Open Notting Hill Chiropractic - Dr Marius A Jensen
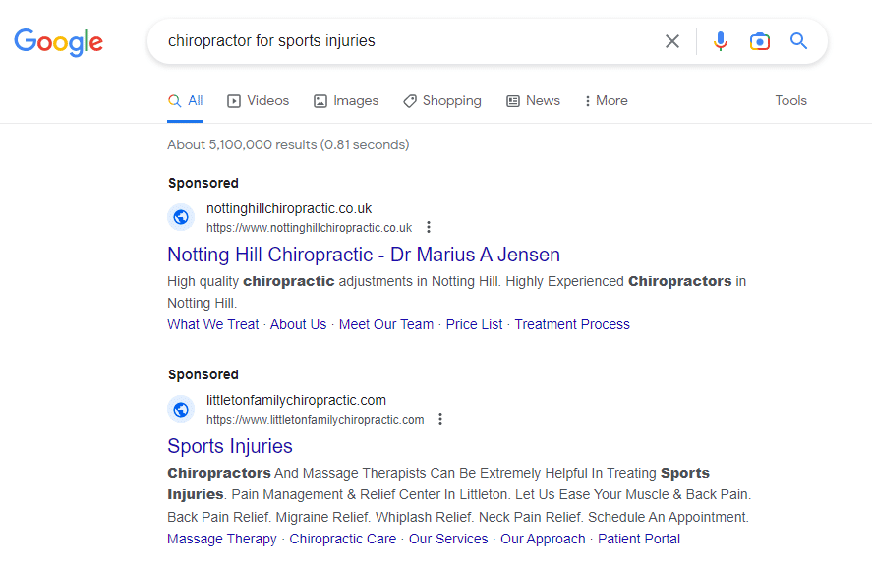The image size is (872, 570). [364, 255]
